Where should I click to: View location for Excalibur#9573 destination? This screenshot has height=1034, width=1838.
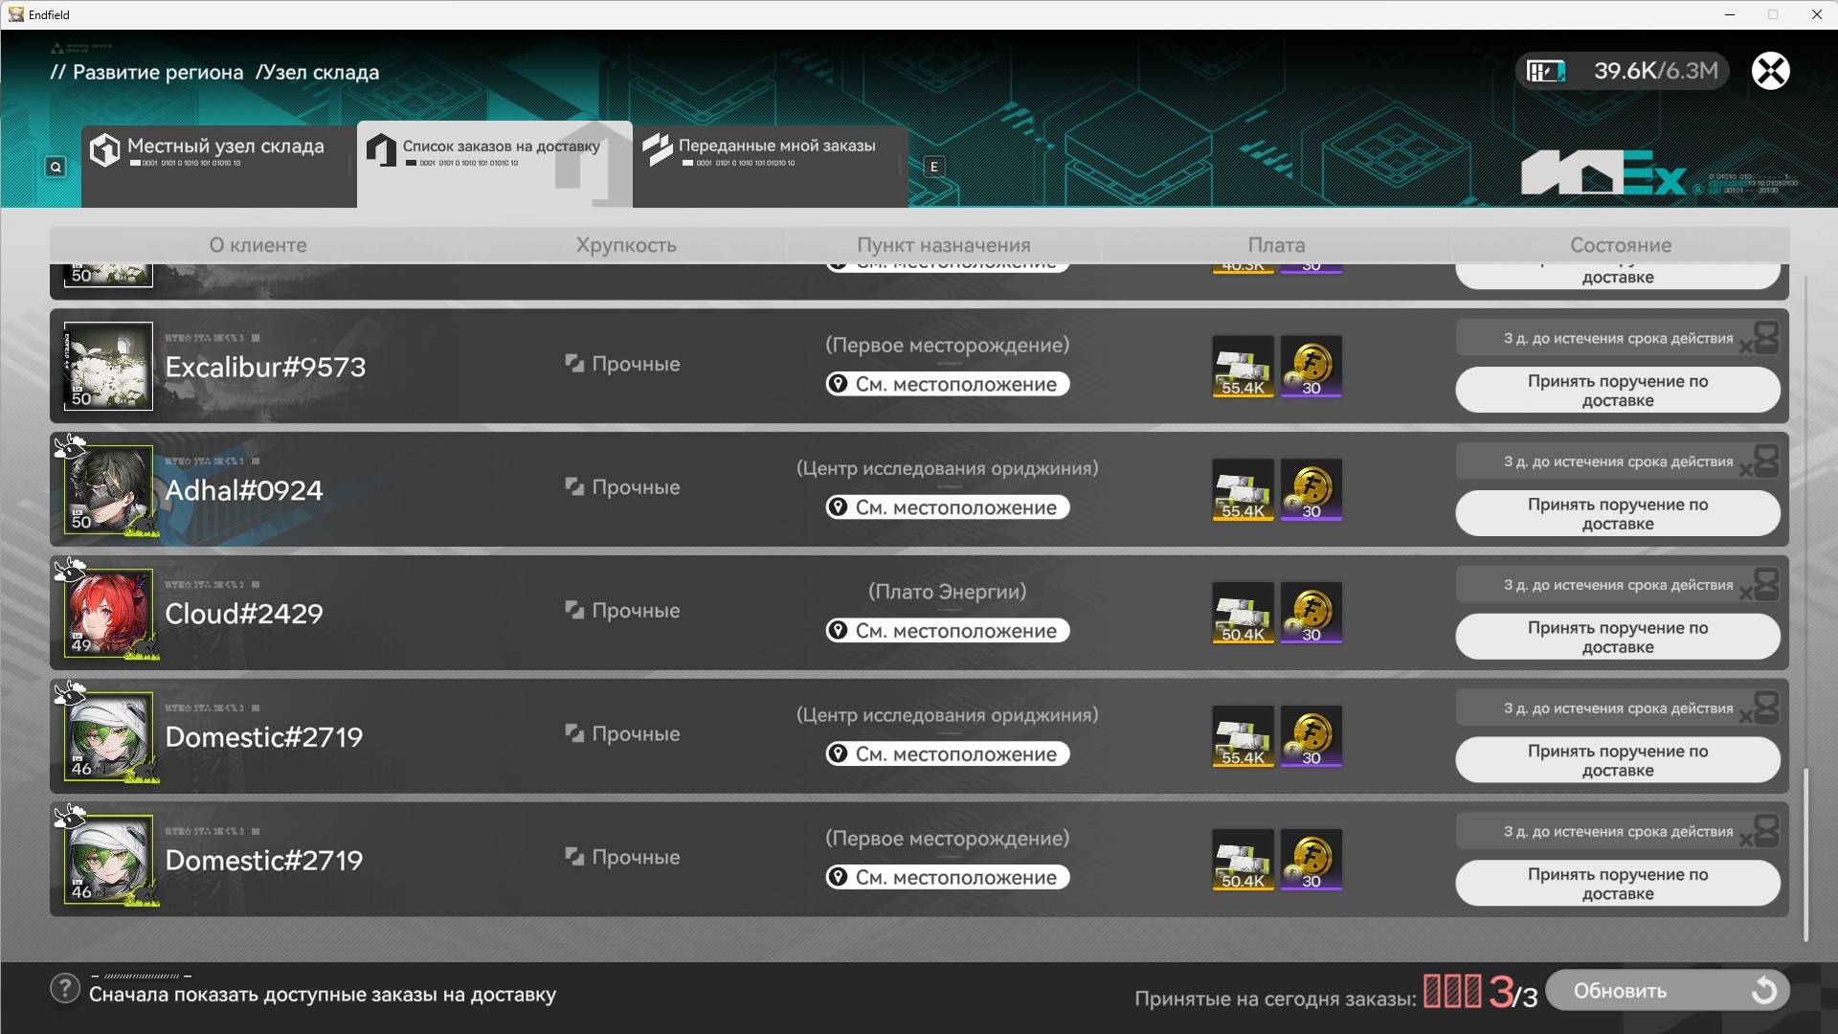pyautogui.click(x=948, y=384)
